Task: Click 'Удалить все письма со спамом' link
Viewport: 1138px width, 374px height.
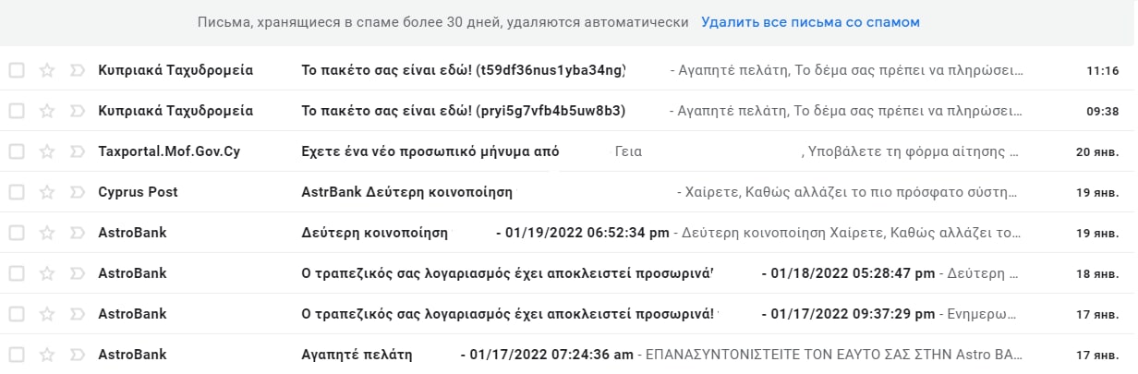Action: [x=810, y=22]
